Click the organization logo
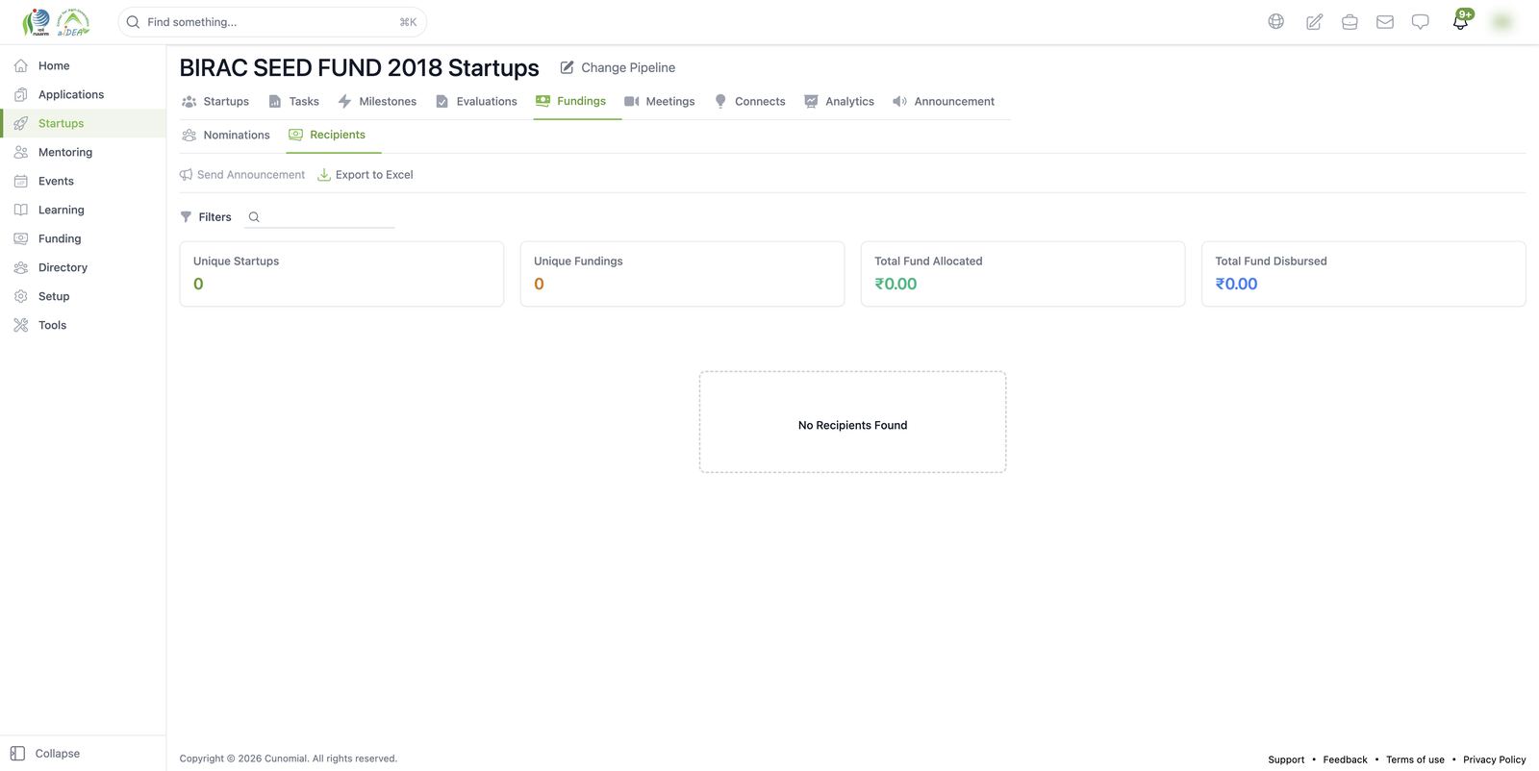 click(x=56, y=21)
